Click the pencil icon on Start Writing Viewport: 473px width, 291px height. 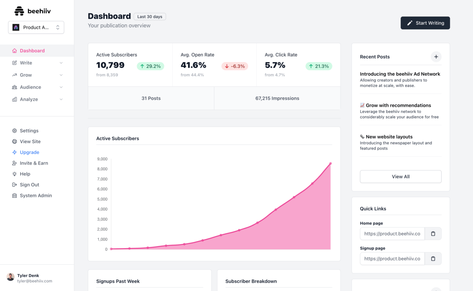pos(410,23)
